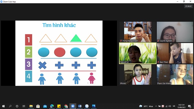Open Microsoft Word from the taskbar
Viewport: 194px width, 109px height.
pyautogui.click(x=80, y=106)
